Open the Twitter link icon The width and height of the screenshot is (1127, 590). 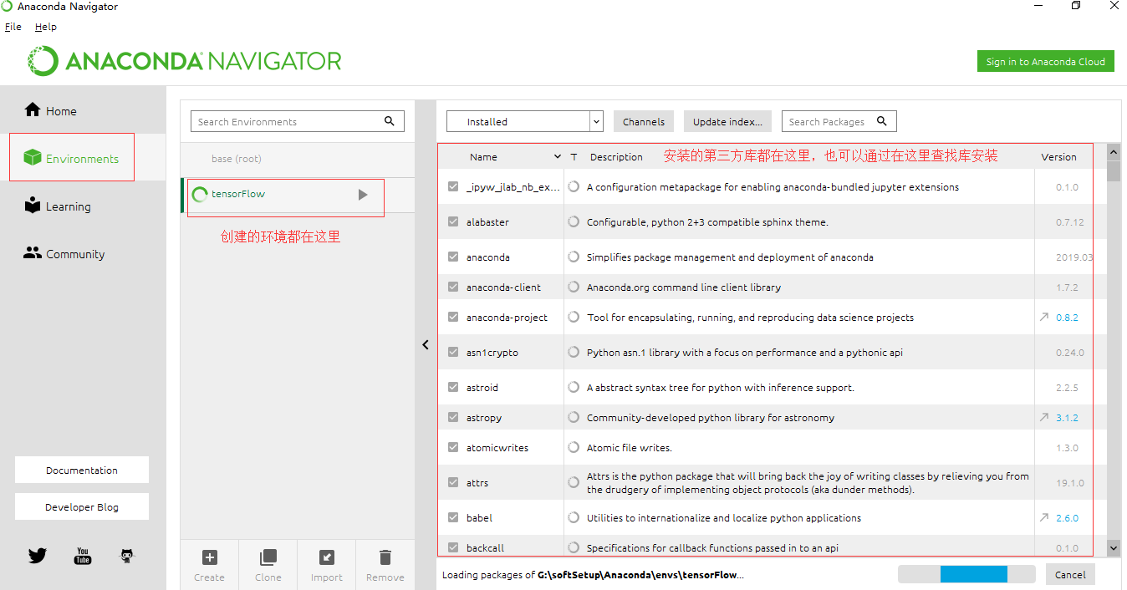(38, 556)
